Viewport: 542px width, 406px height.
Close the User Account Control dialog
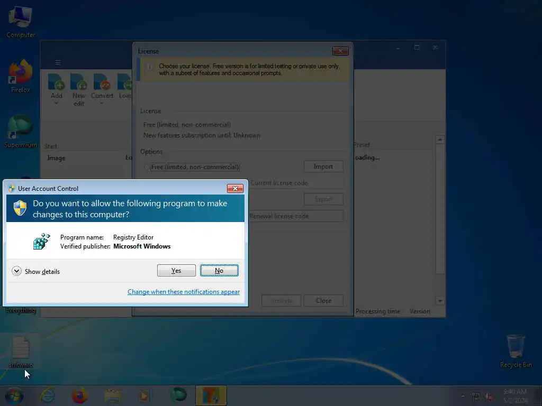[x=235, y=188]
